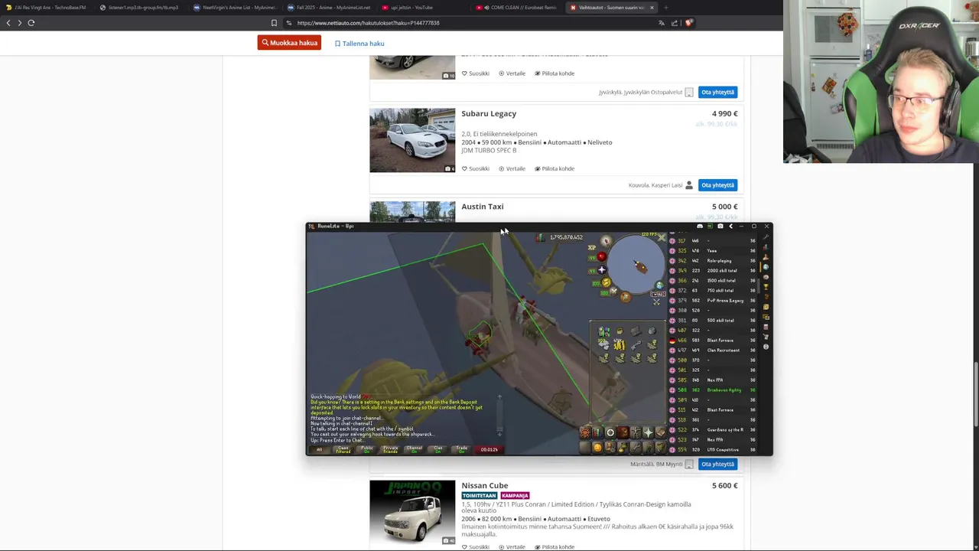The height and width of the screenshot is (551, 979).
Task: Click Piilota kohde for Subaru Legacy
Action: tap(555, 168)
